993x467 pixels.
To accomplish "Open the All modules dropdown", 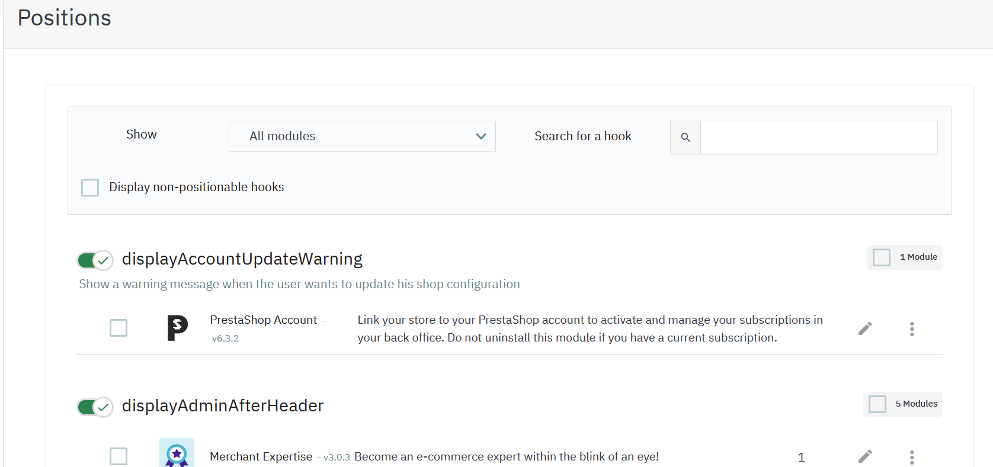I will tap(361, 136).
